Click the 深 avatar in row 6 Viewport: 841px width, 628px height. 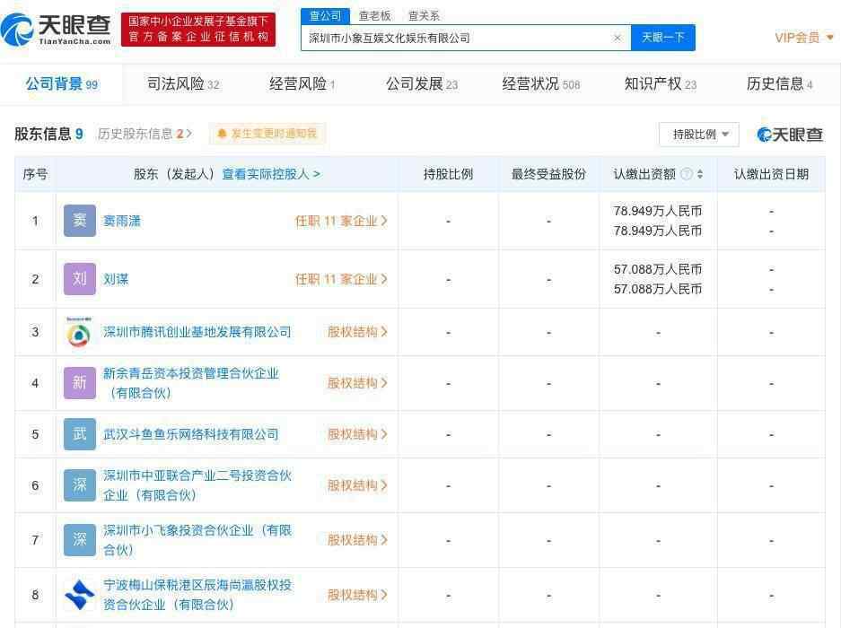click(79, 485)
